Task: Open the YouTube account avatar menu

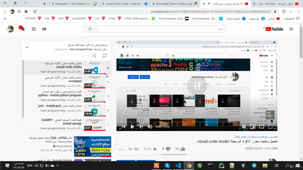Action: [x=10, y=29]
